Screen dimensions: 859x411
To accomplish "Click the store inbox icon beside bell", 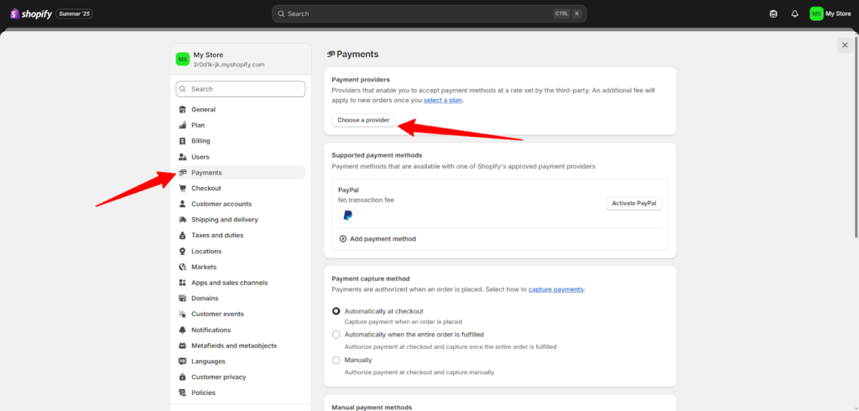I will [773, 13].
